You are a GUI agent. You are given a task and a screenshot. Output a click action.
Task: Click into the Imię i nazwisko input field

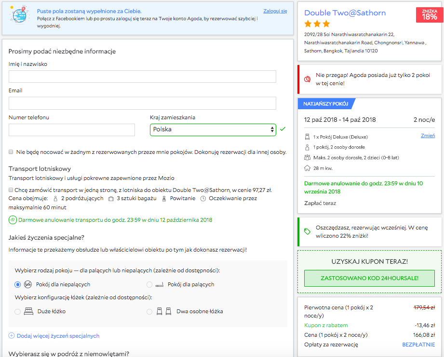point(142,76)
